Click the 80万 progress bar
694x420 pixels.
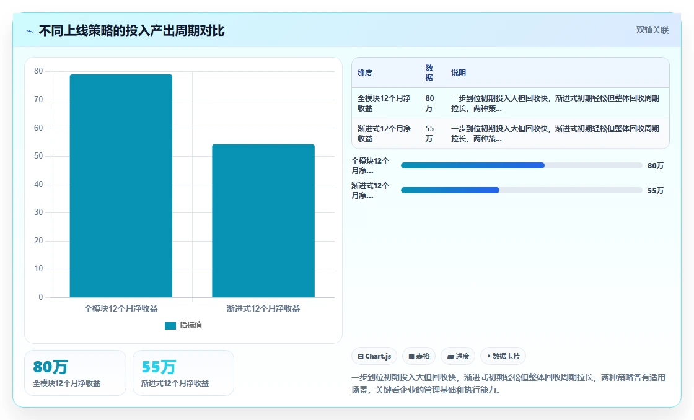point(521,165)
